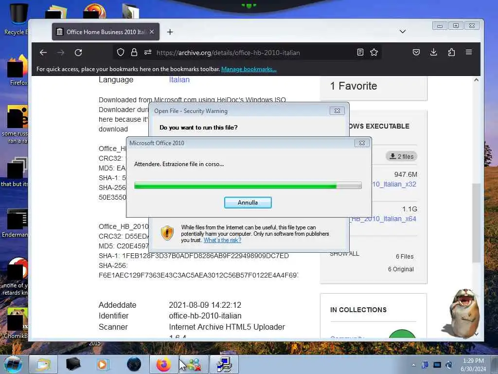
Task: Open the black box taskbar icon
Action: [73, 364]
